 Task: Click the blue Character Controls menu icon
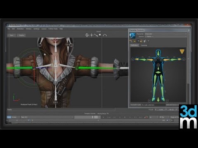[132, 35]
